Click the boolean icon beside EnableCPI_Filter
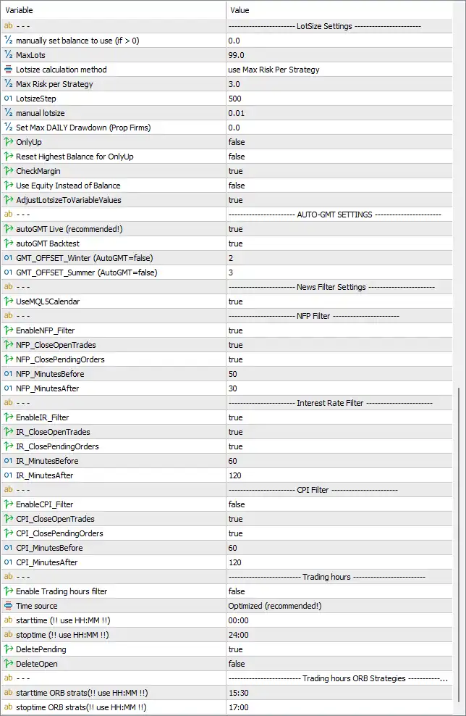Viewport: 466px width, 716px height. pyautogui.click(x=8, y=504)
